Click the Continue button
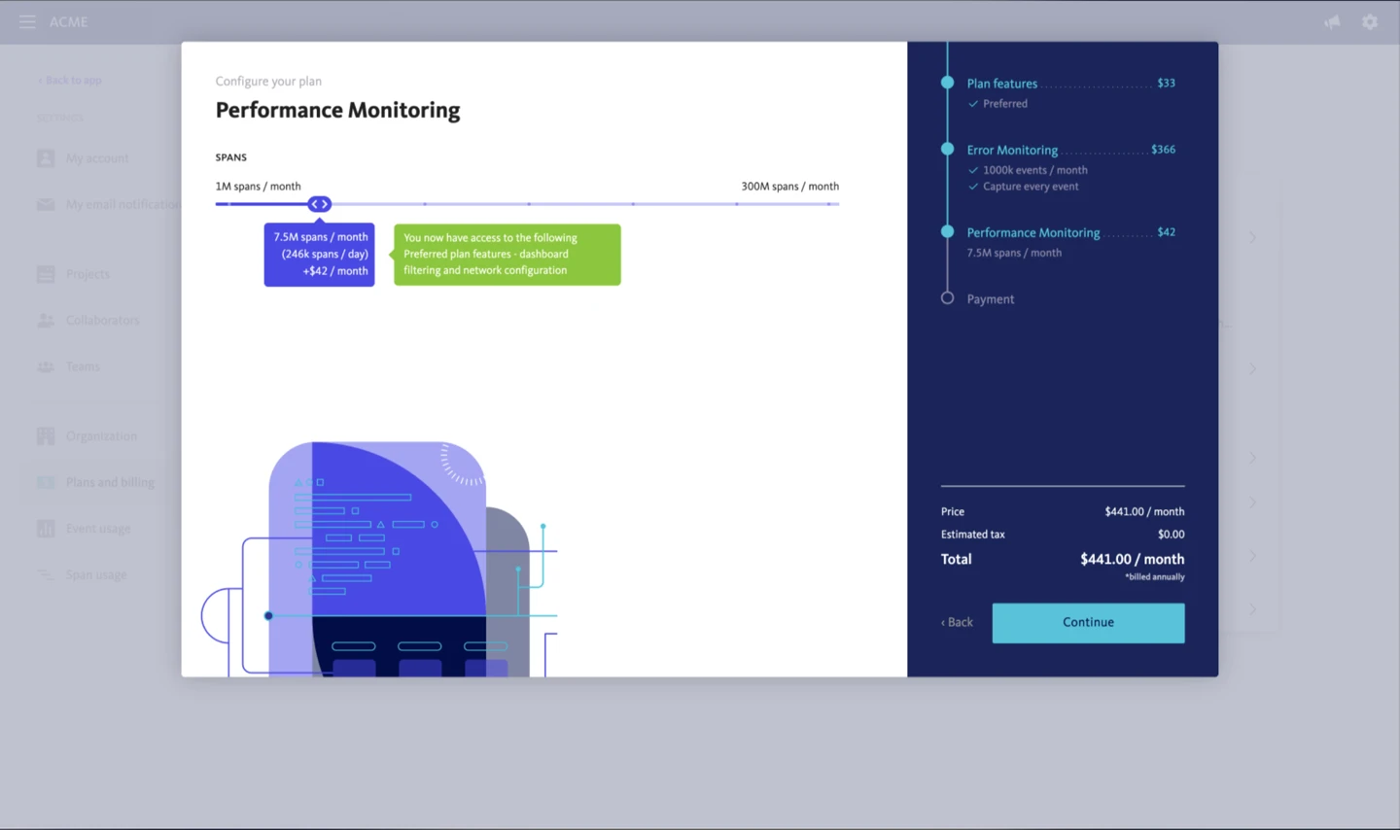 [1088, 623]
